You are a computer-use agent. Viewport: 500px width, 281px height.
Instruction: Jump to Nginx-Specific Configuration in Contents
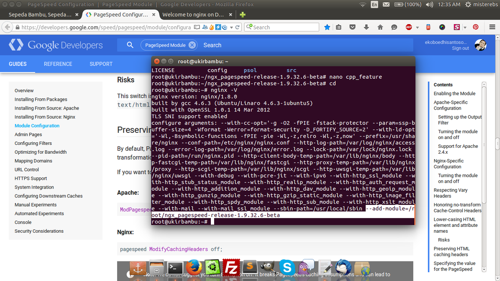click(x=449, y=164)
